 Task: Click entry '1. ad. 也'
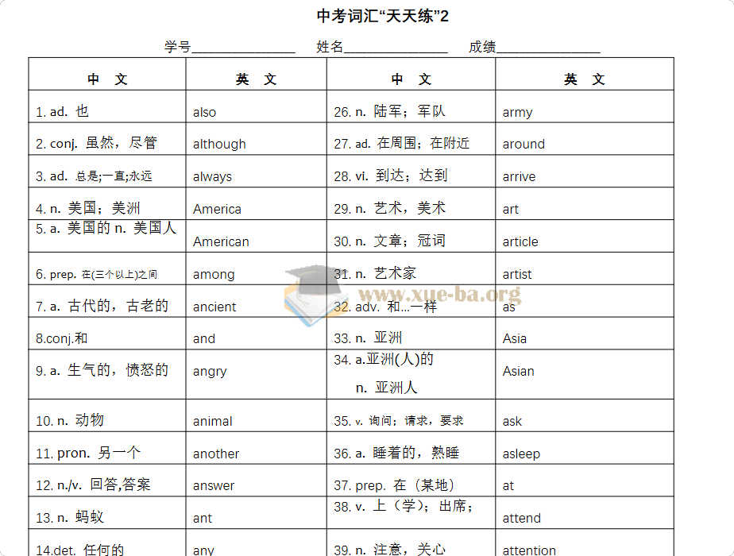coord(62,111)
